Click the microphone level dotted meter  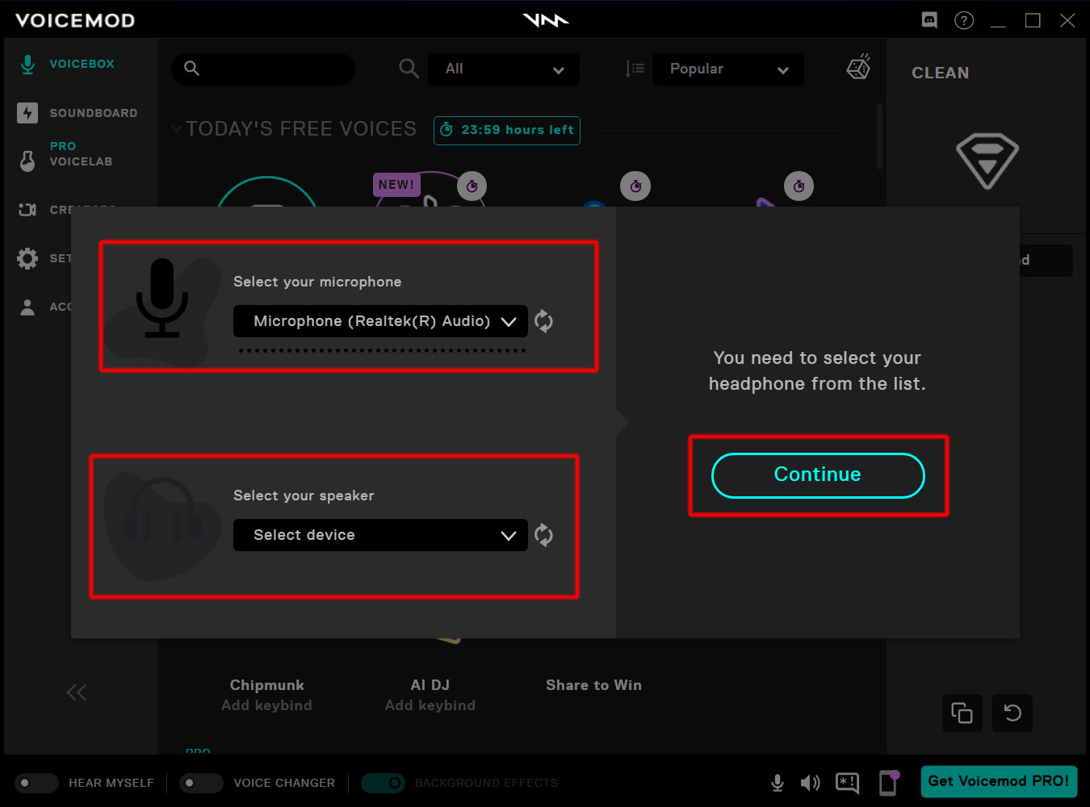pyautogui.click(x=383, y=350)
